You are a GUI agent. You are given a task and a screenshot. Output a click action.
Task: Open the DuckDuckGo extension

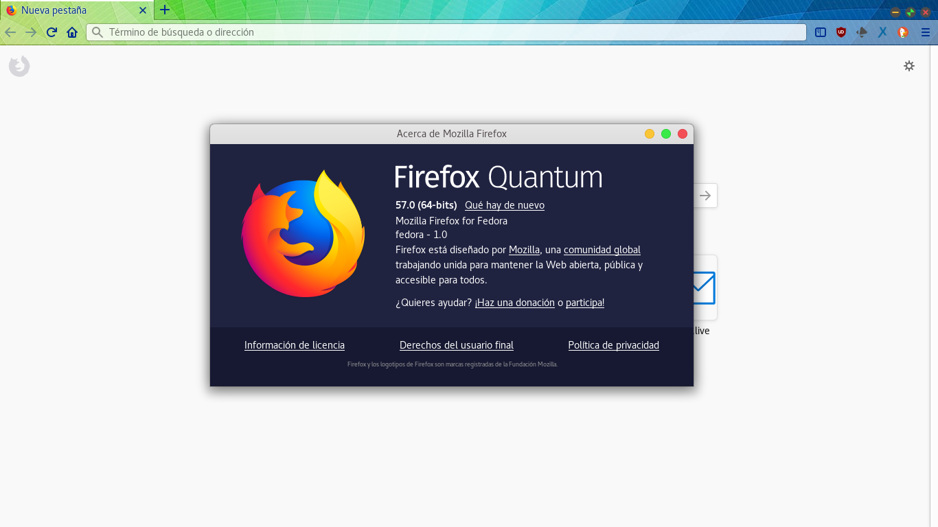(904, 32)
